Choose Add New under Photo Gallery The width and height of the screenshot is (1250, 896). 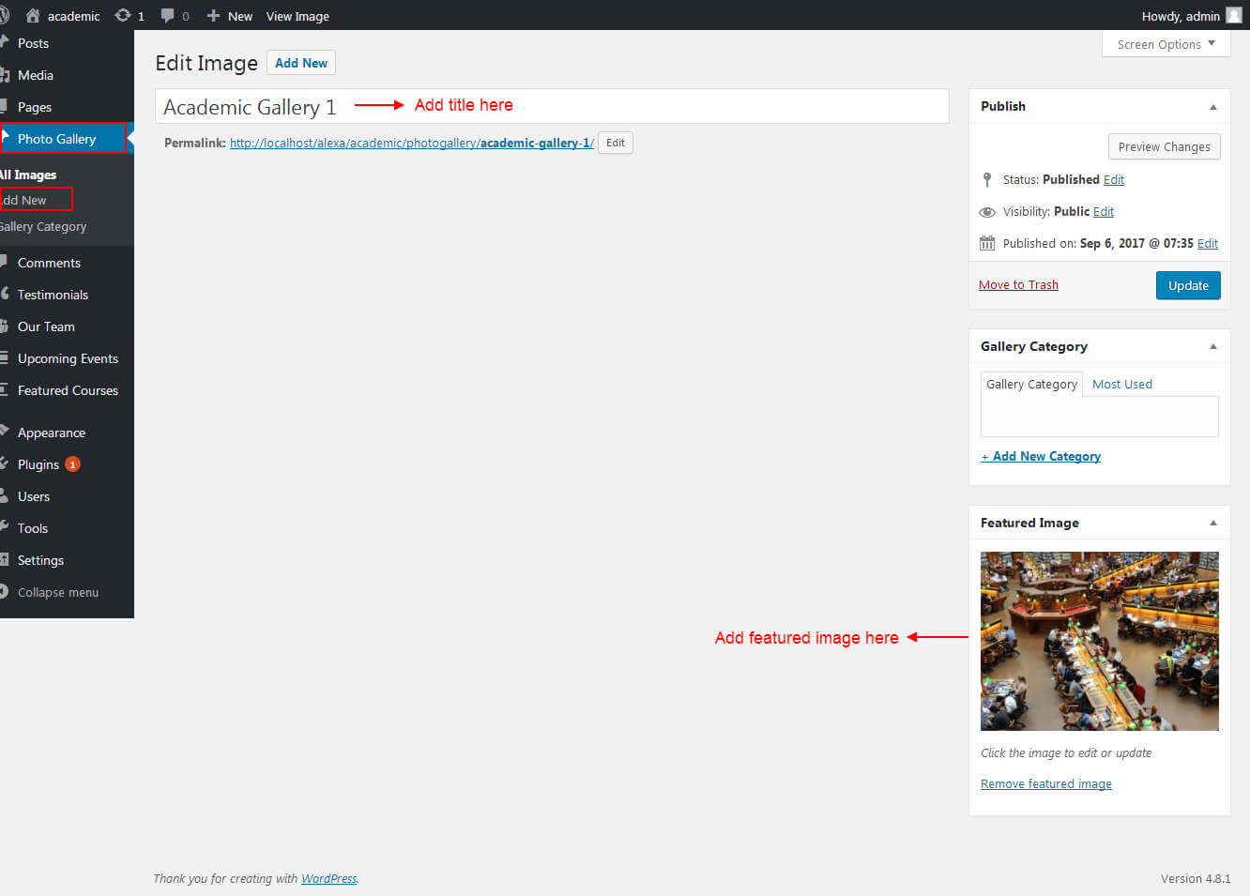[x=24, y=200]
